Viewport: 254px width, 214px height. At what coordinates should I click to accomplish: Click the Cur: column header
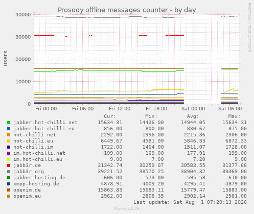[x=110, y=116]
